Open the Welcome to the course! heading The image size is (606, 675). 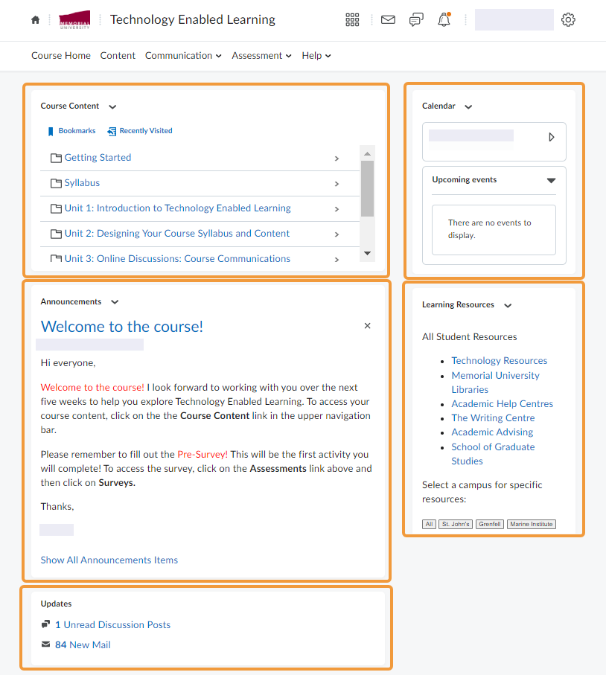122,327
